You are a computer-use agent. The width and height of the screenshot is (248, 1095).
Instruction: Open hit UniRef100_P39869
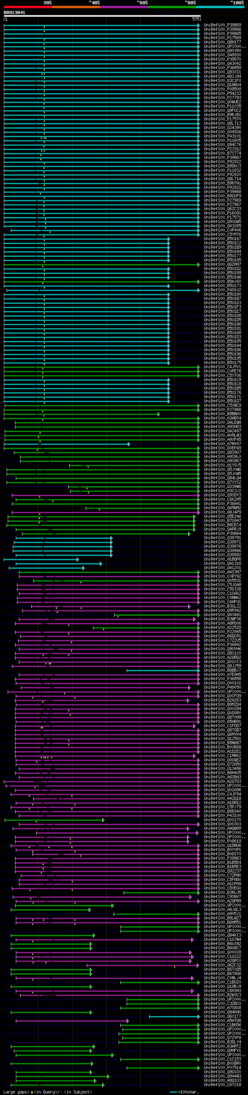[222, 25]
